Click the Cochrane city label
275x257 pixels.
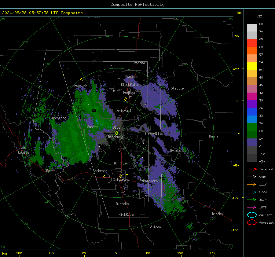point(100,171)
